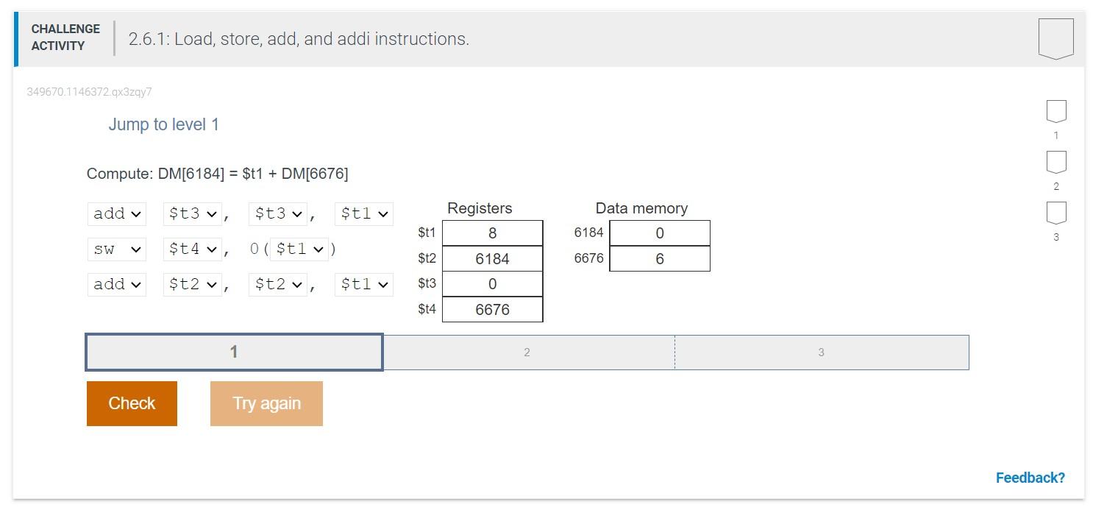Open third row second operand dropdown $t2
This screenshot has height=510, width=1093.
click(278, 285)
